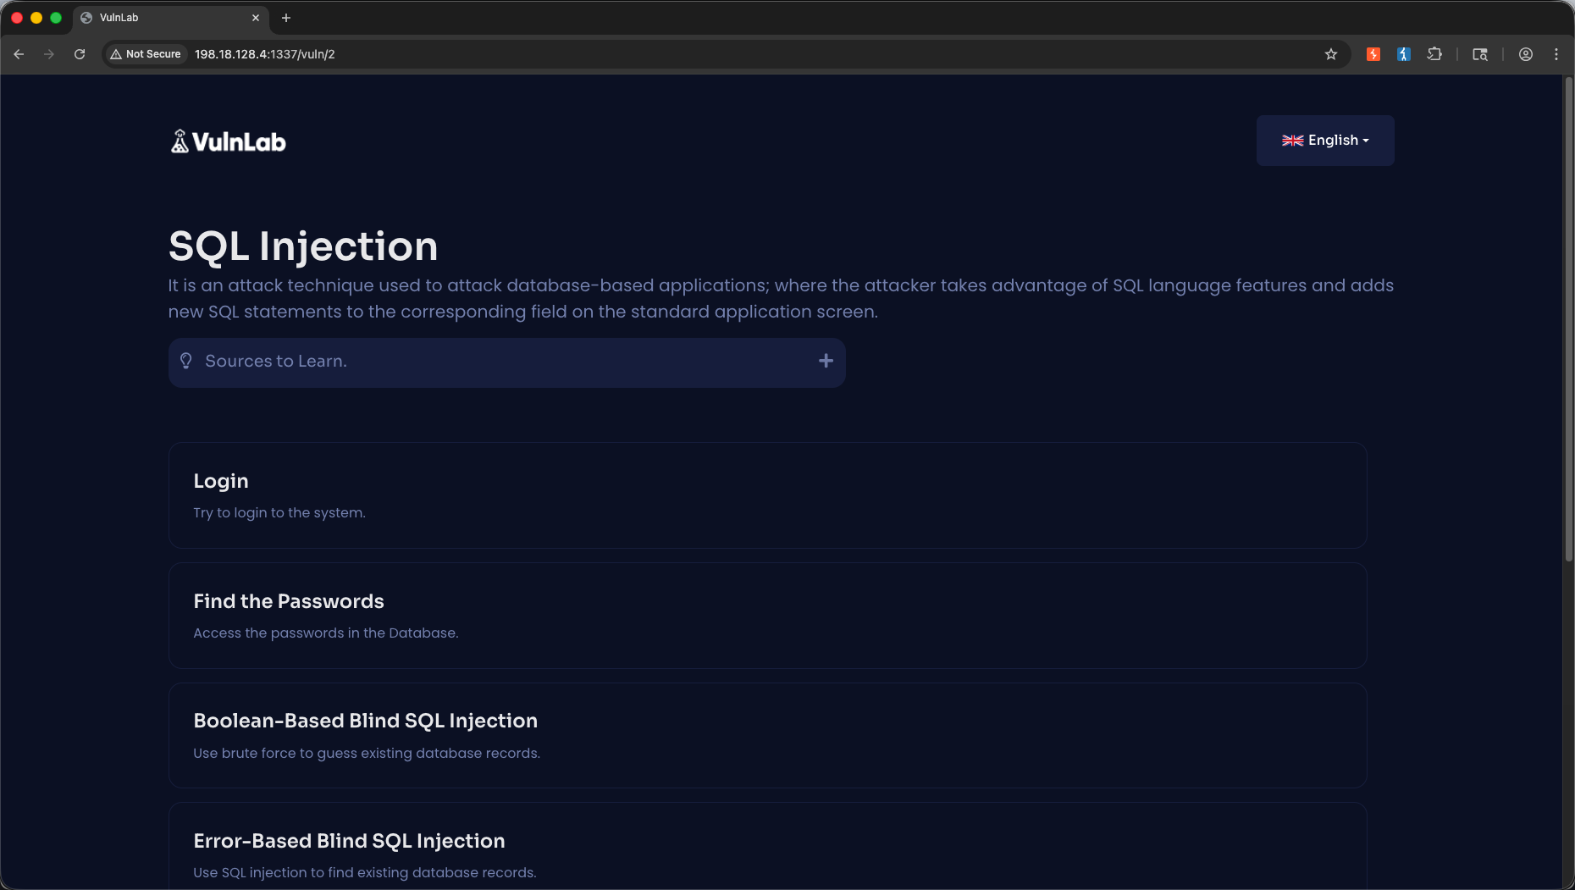
Task: Reload the page
Action: click(x=80, y=54)
